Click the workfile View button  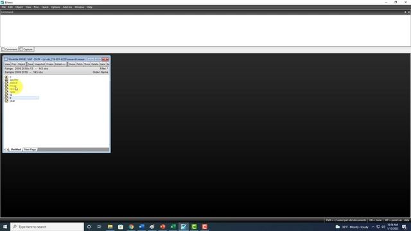7,64
